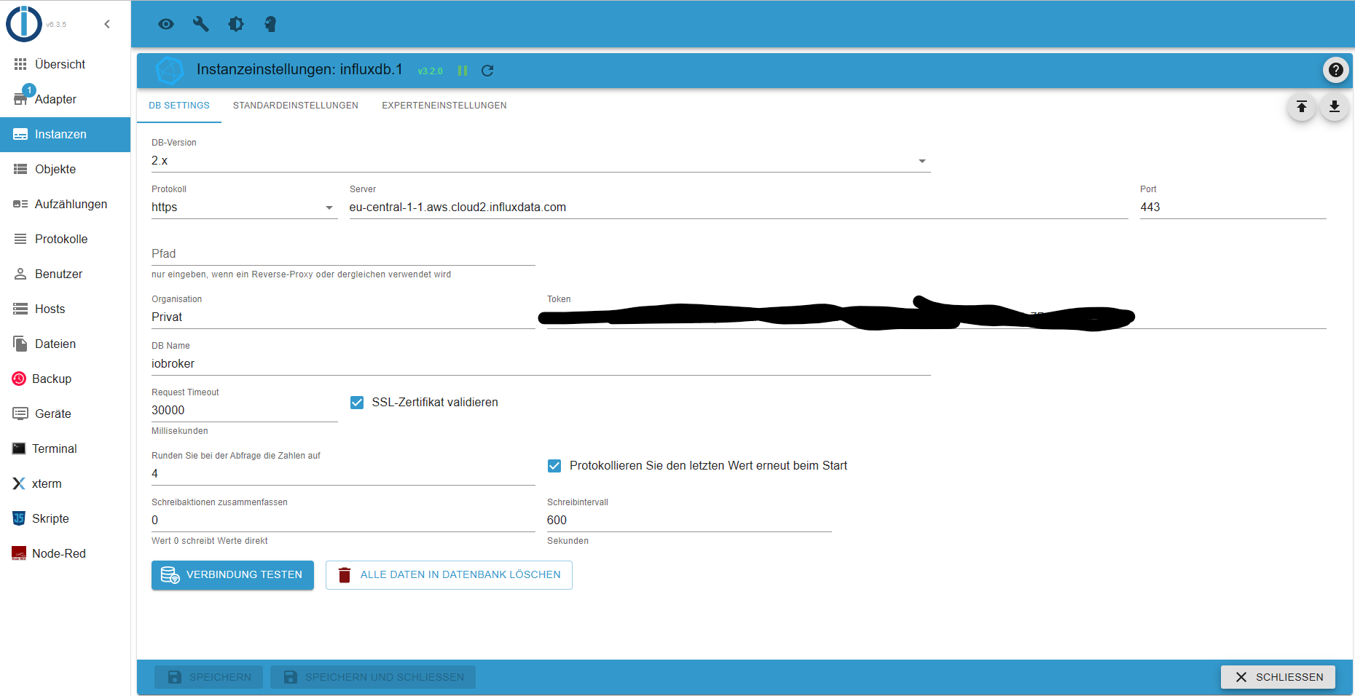1355x696 pixels.
Task: Click the VERBINDUNG TESTEN button
Action: click(x=232, y=575)
